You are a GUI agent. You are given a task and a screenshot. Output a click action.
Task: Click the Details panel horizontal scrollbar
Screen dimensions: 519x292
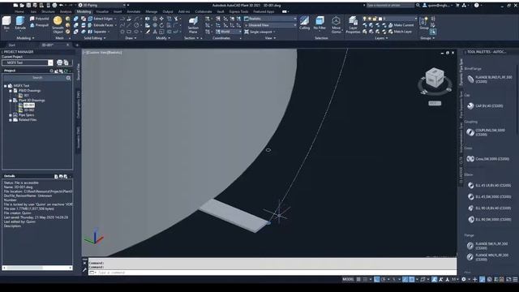[x=37, y=268]
